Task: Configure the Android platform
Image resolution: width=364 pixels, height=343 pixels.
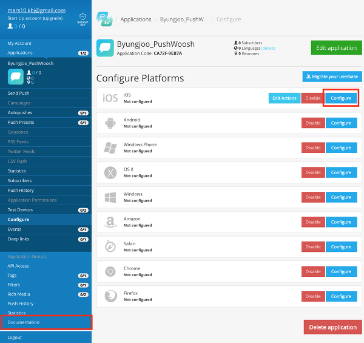Action: (x=341, y=123)
